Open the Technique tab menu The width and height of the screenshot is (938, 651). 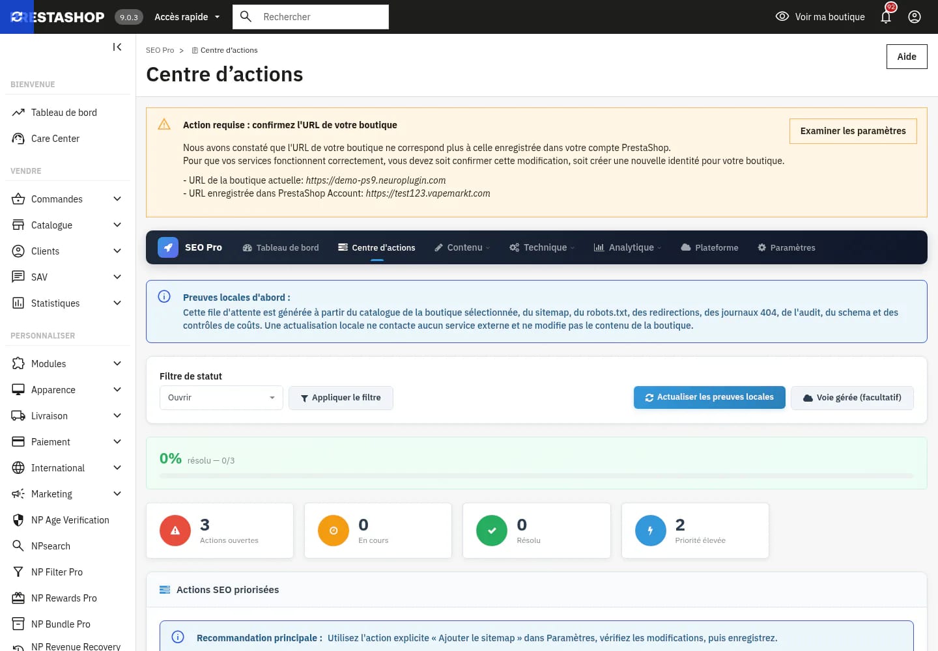click(543, 247)
